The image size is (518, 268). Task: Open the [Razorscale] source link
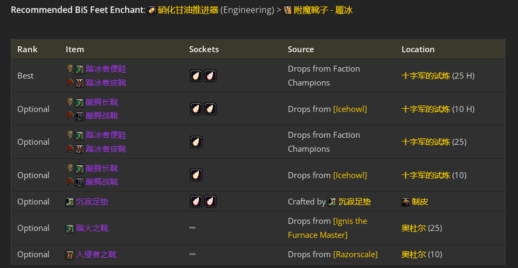pyautogui.click(x=355, y=255)
